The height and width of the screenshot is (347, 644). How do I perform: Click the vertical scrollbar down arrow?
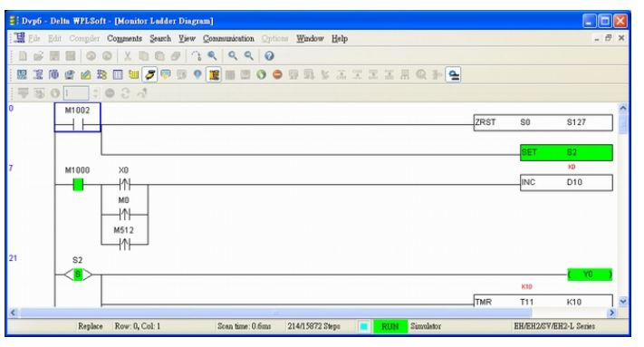click(623, 302)
